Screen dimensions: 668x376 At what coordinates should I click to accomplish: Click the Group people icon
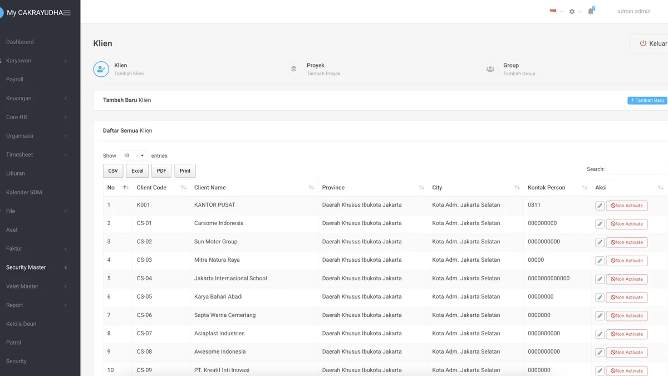(490, 69)
